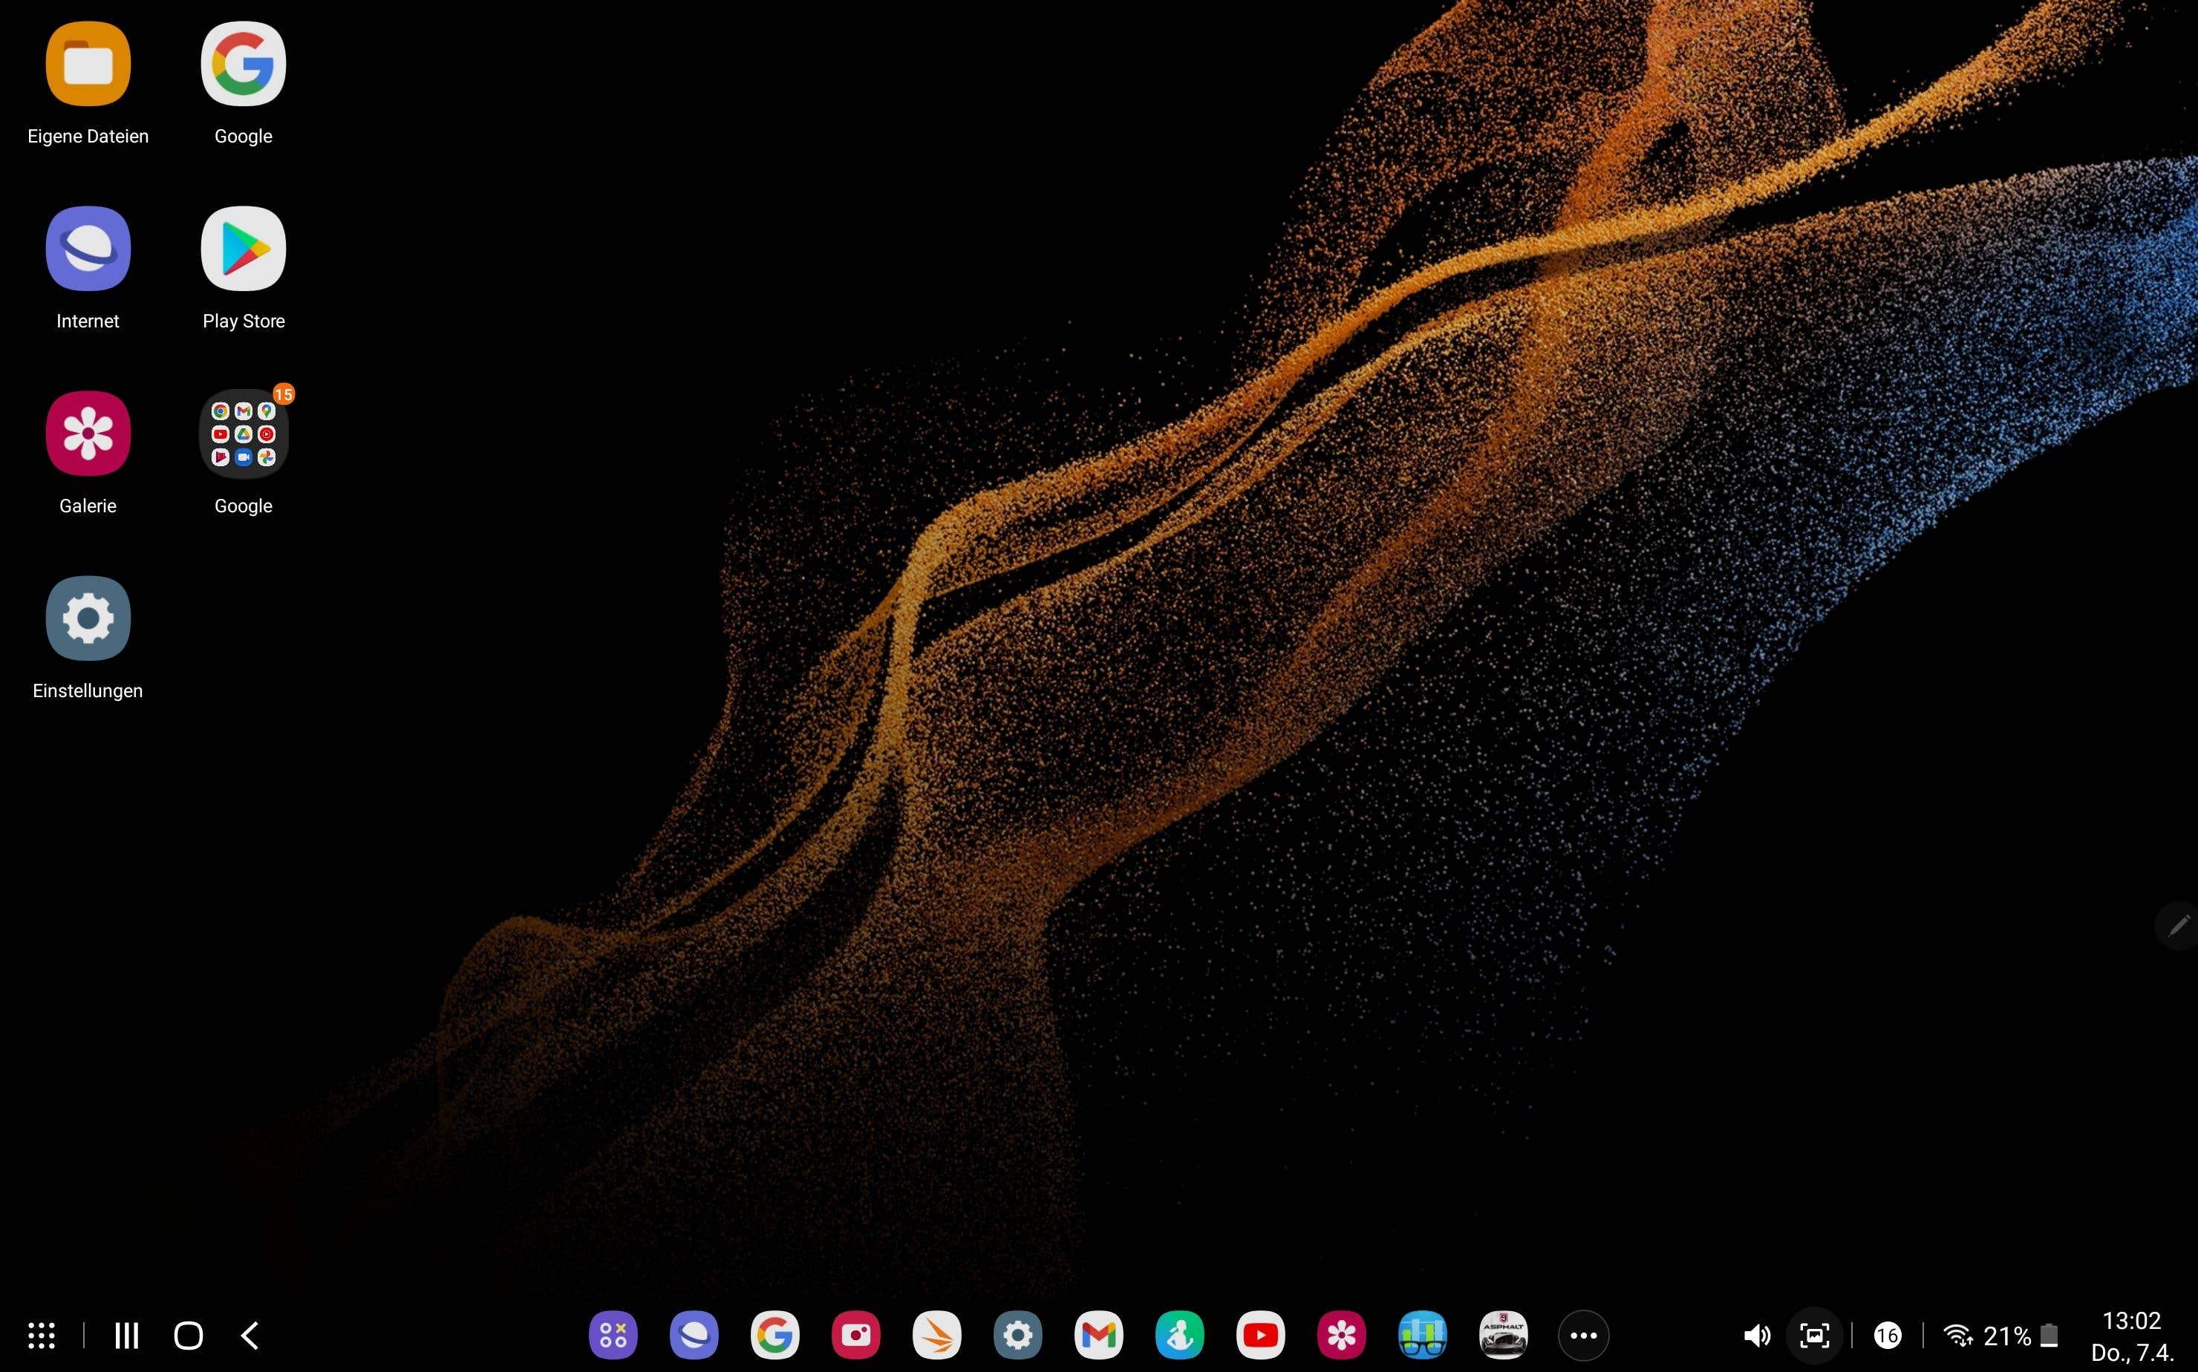2198x1372 pixels.
Task: Open the Play Store app
Action: click(x=244, y=248)
